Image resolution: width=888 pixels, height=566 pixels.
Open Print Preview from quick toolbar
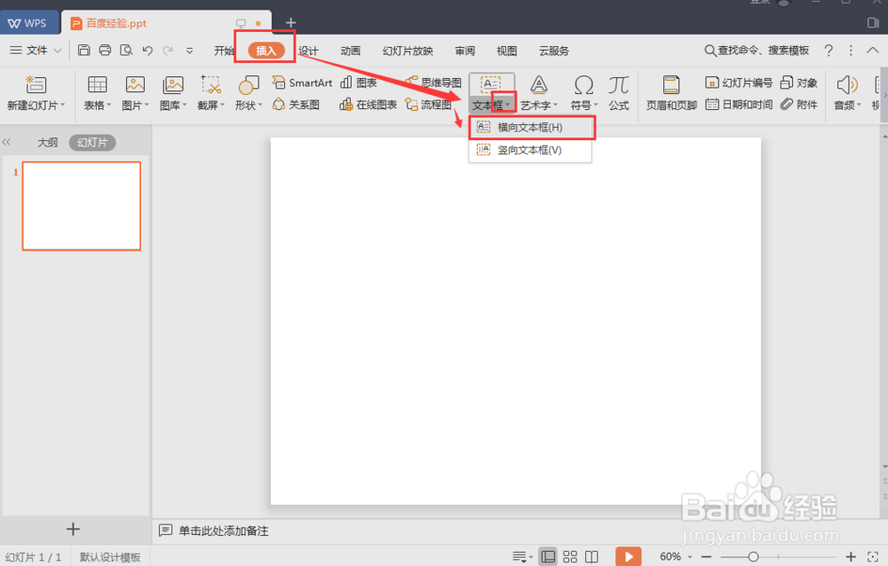[x=126, y=51]
